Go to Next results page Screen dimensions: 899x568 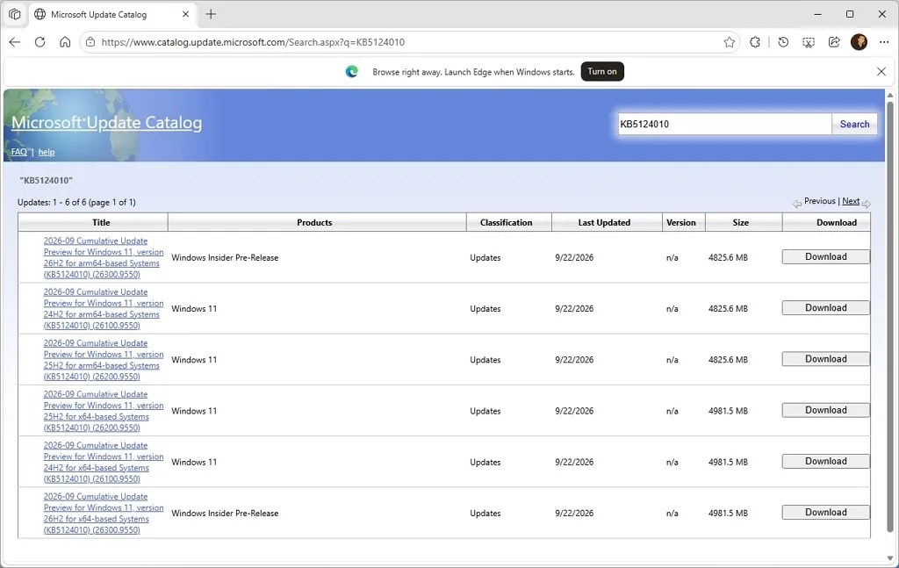(x=851, y=201)
